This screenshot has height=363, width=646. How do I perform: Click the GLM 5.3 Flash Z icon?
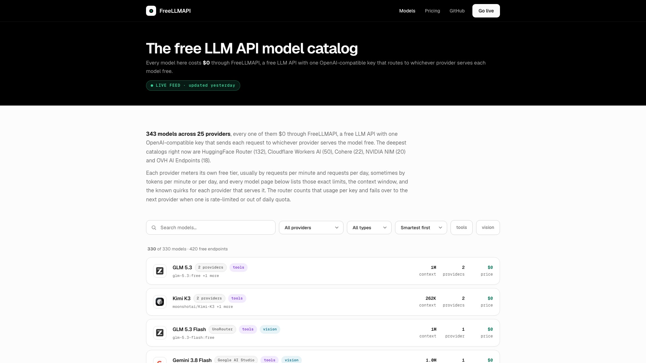point(160,333)
